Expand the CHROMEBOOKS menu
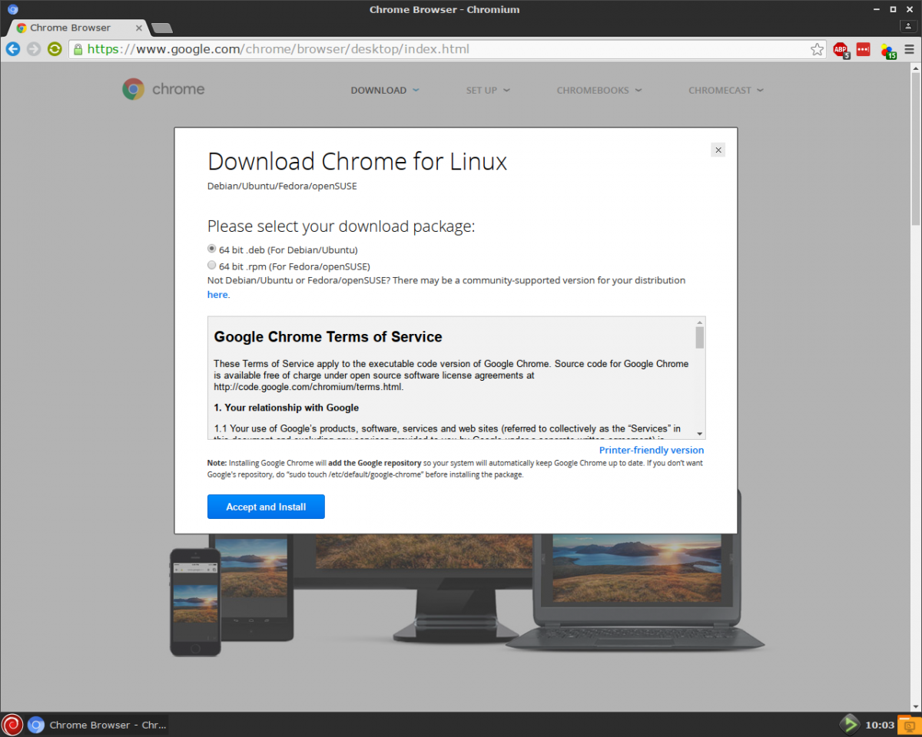922x737 pixels. 599,90
